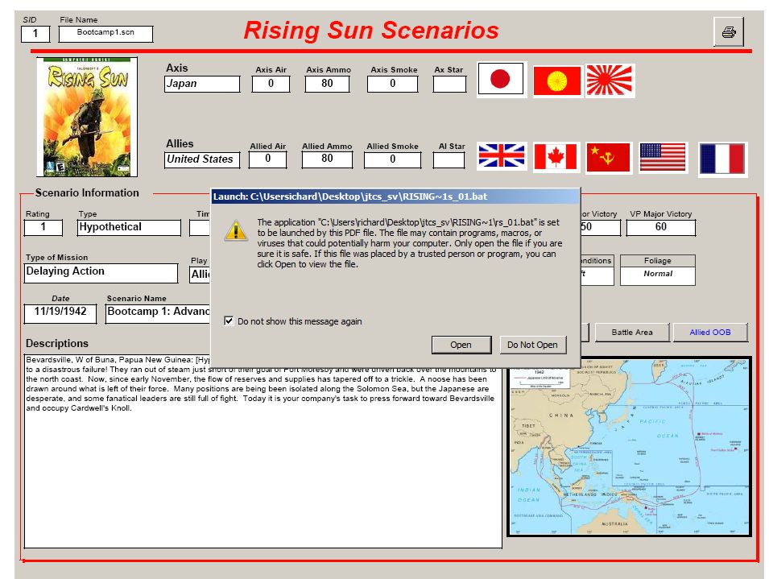The height and width of the screenshot is (579, 769).
Task: Select the United Kingdom flag
Action: point(501,156)
